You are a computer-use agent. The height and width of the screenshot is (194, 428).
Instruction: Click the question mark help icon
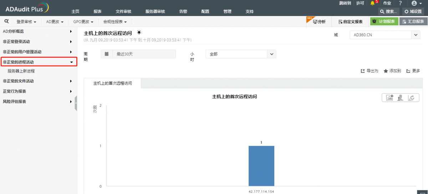pyautogui.click(x=400, y=3)
